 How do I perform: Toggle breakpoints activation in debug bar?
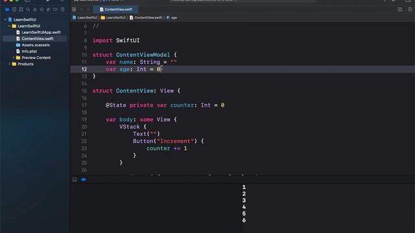point(84,180)
